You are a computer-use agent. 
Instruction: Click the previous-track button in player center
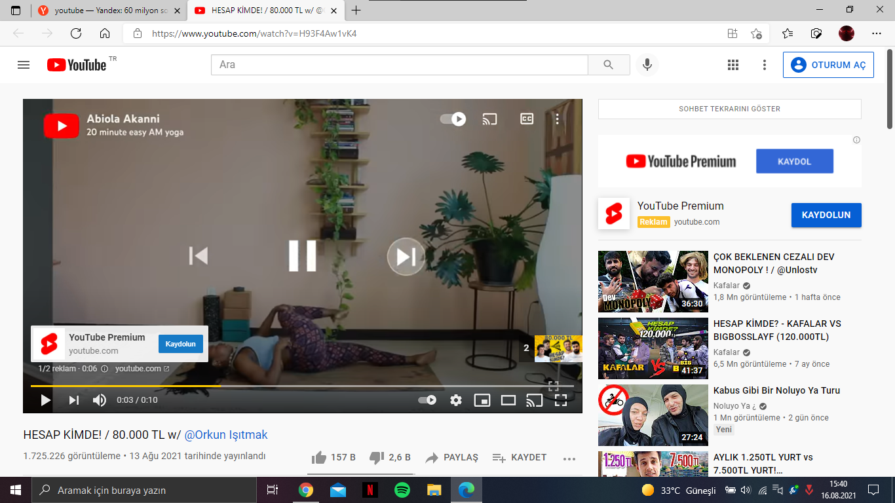tap(198, 255)
